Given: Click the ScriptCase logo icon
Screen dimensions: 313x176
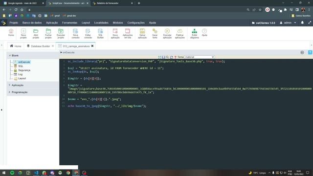Looking at the screenshot, I should point(3,23).
